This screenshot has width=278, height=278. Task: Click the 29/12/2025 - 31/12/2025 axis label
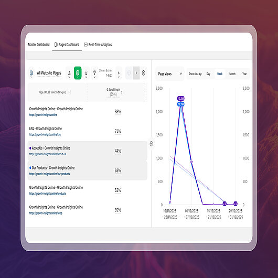[x=236, y=214]
